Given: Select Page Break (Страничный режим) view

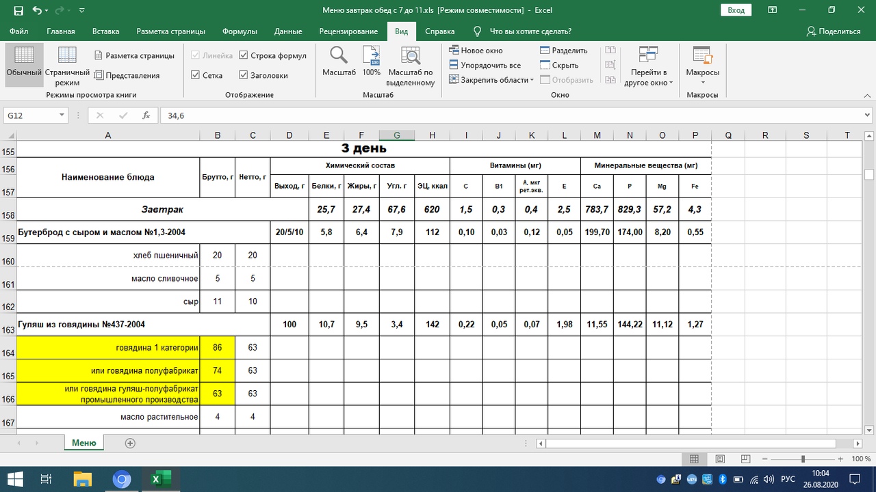Looking at the screenshot, I should coord(67,64).
